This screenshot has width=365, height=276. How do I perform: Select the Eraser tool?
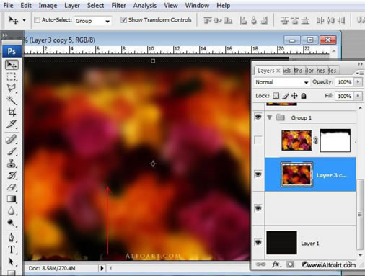[x=11, y=187]
